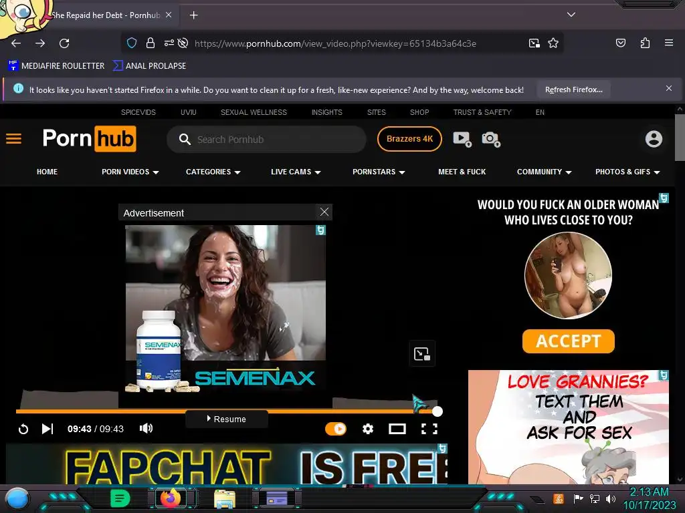Mute the video volume
Viewport: 685px width, 513px height.
point(146,428)
